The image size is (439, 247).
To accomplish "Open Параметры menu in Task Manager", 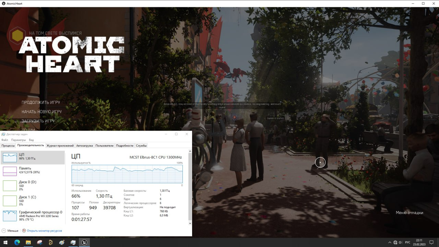I will [19, 140].
